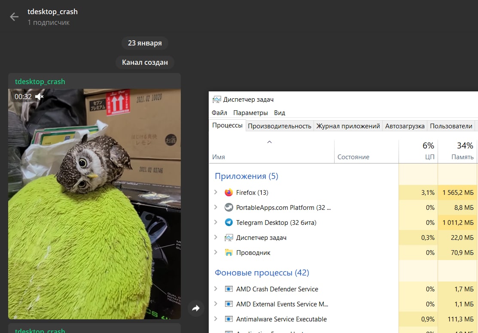Expand the Диспетчер задач process group
Viewport: 478px width, 333px height.
(x=216, y=237)
